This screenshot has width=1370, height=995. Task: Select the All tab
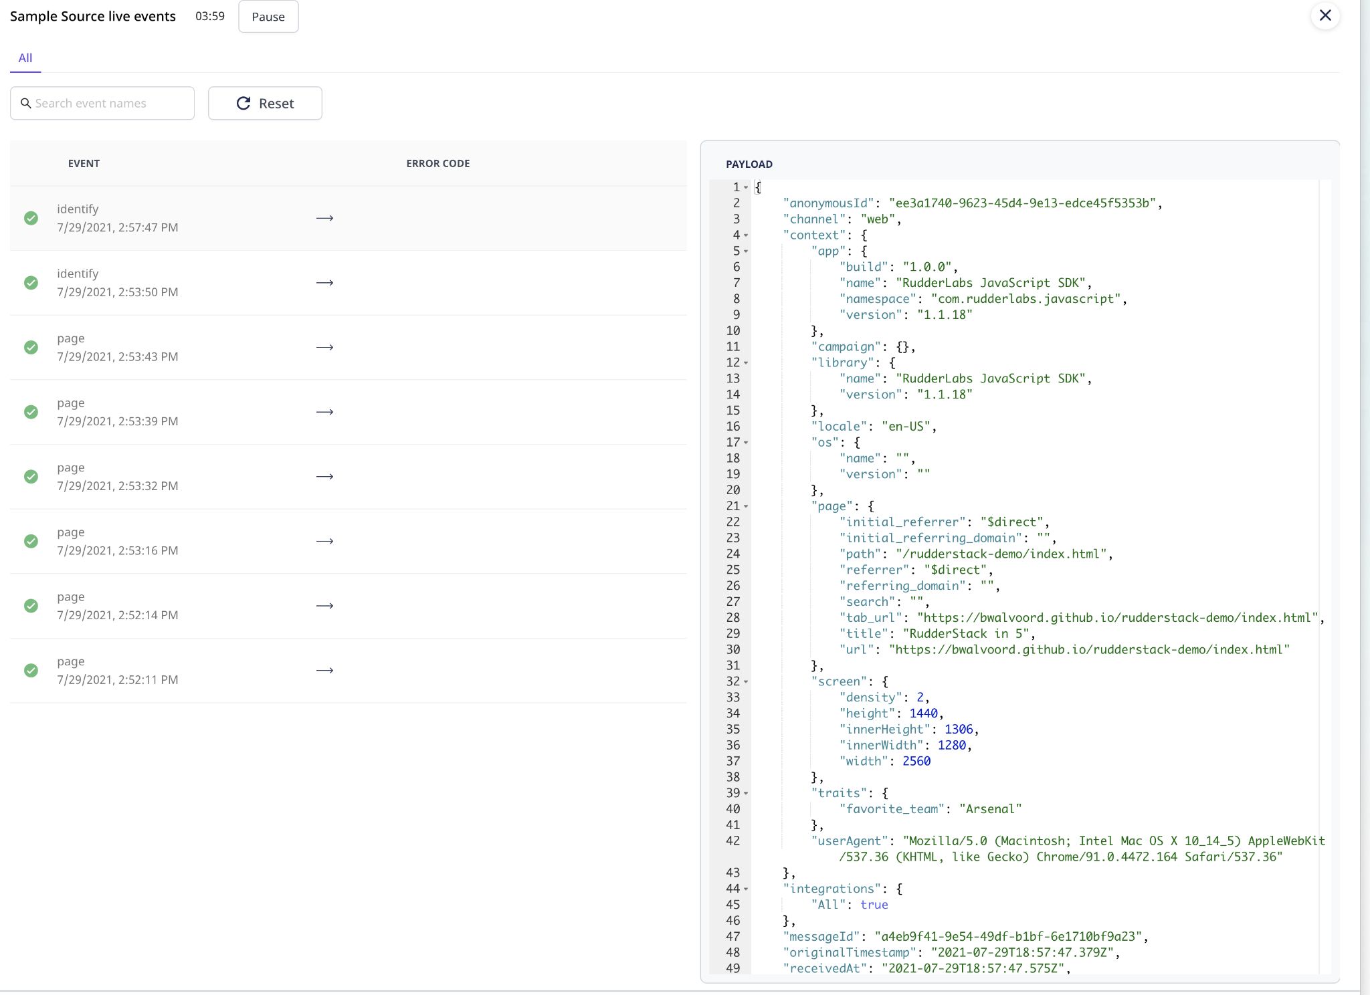tap(25, 58)
